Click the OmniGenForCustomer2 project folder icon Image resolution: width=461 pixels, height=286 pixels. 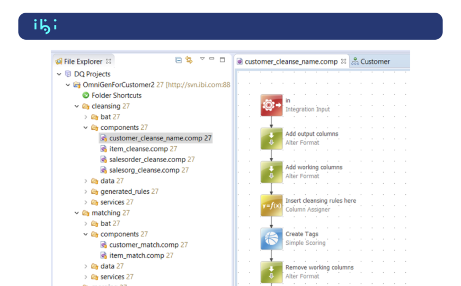[x=77, y=85]
